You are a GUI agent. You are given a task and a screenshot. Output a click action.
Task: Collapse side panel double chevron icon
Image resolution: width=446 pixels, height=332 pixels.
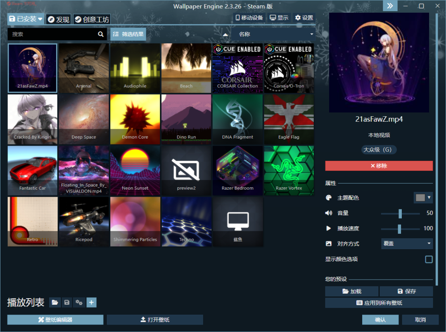pyautogui.click(x=390, y=6)
